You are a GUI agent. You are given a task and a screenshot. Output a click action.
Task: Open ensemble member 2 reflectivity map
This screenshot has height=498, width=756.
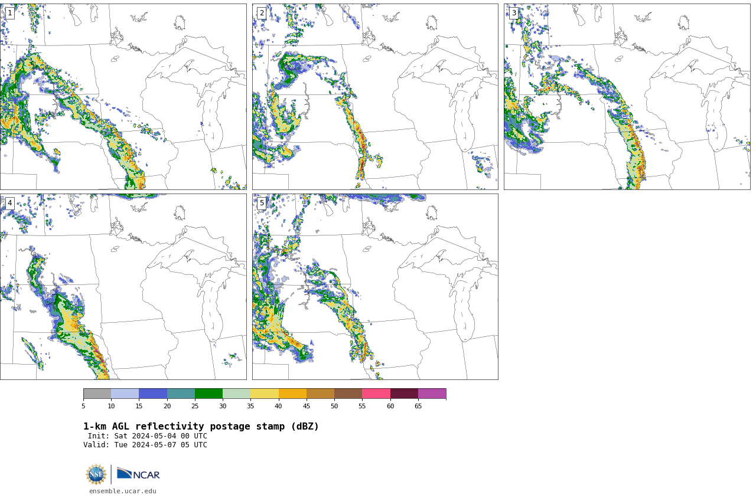375,97
